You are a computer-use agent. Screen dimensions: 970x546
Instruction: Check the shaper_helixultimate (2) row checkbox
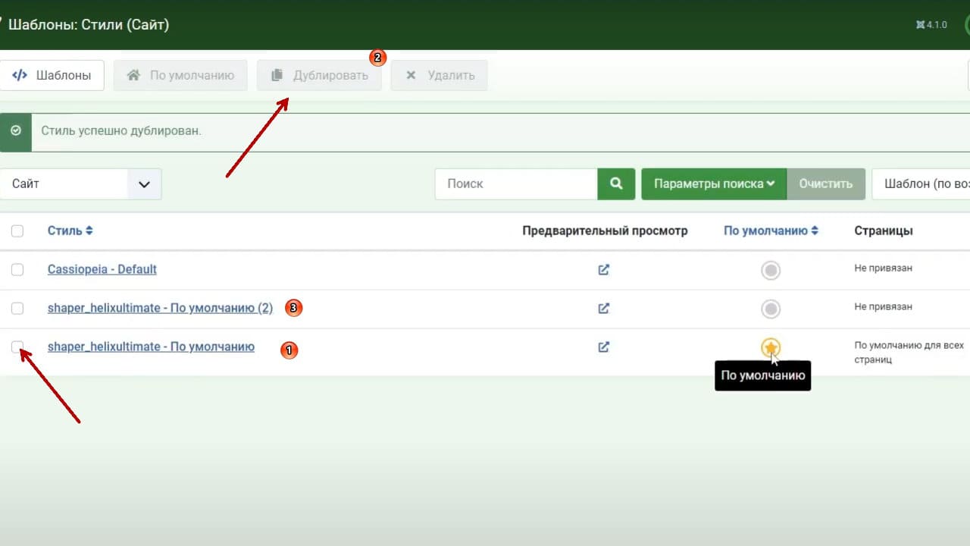[17, 308]
